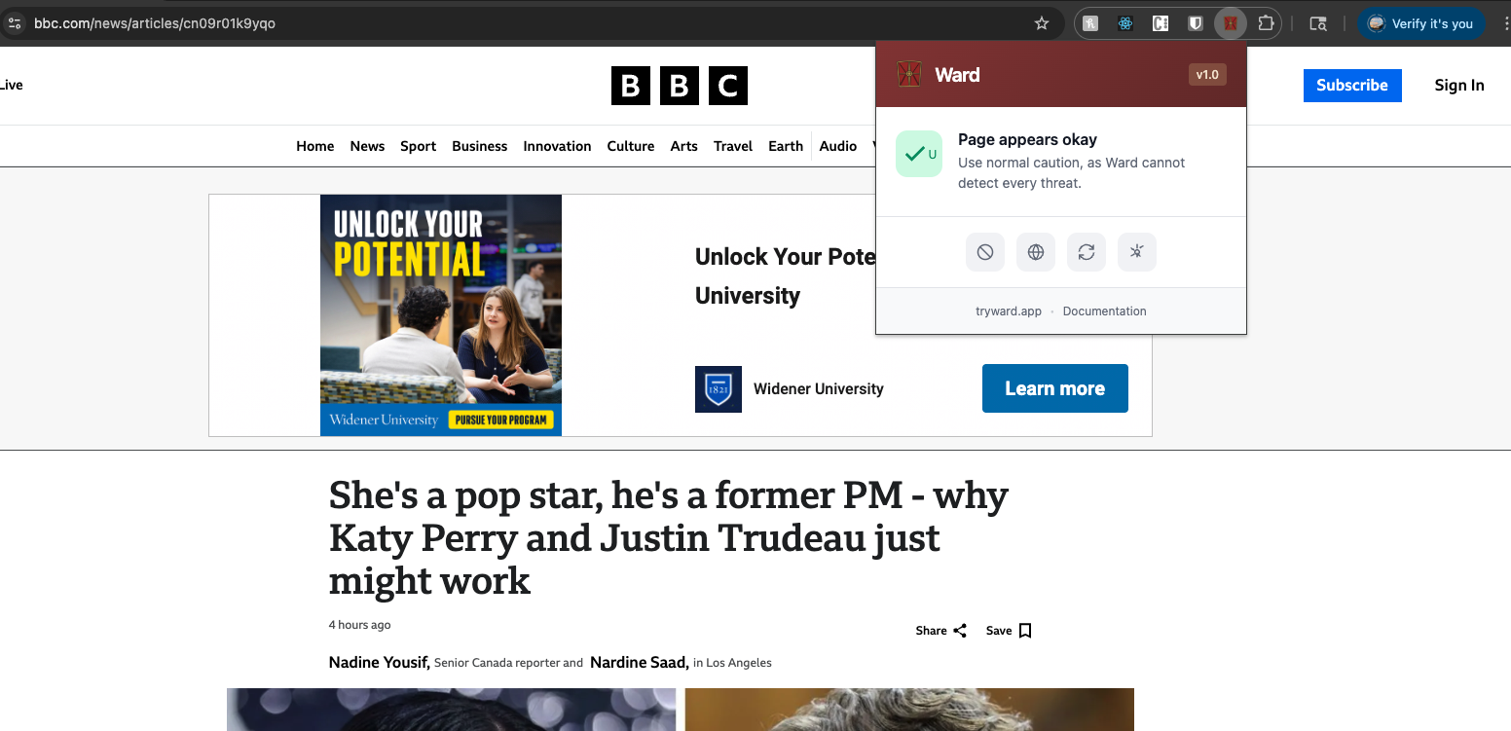Click Sign In
Screen dimensions: 1511x731
click(1459, 85)
